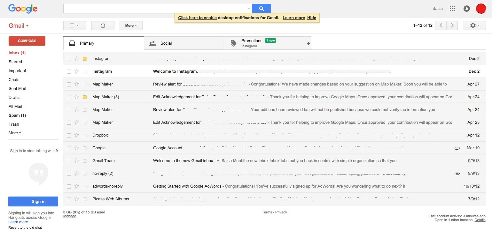Click the Google logo
This screenshot has height=238, width=492.
pos(23,9)
